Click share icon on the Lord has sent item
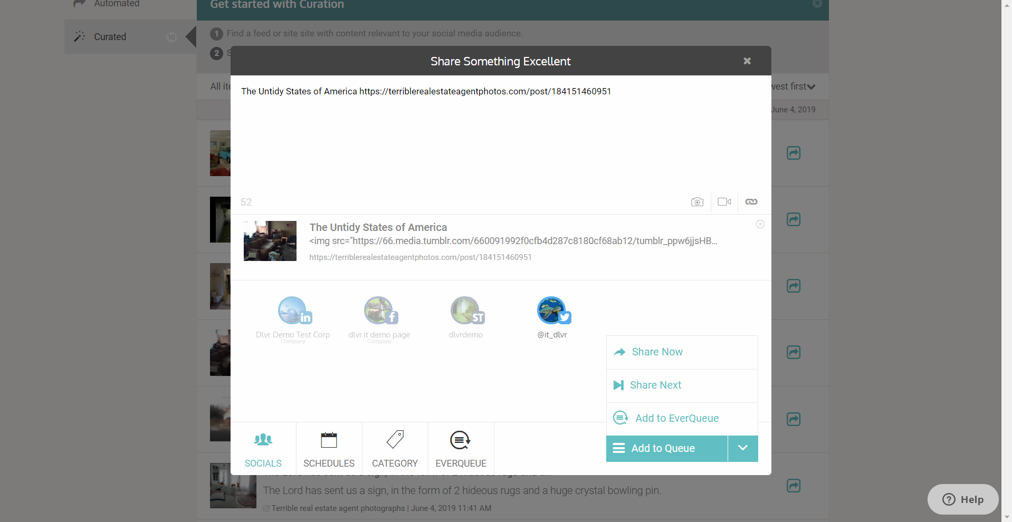The width and height of the screenshot is (1012, 522). [x=794, y=486]
